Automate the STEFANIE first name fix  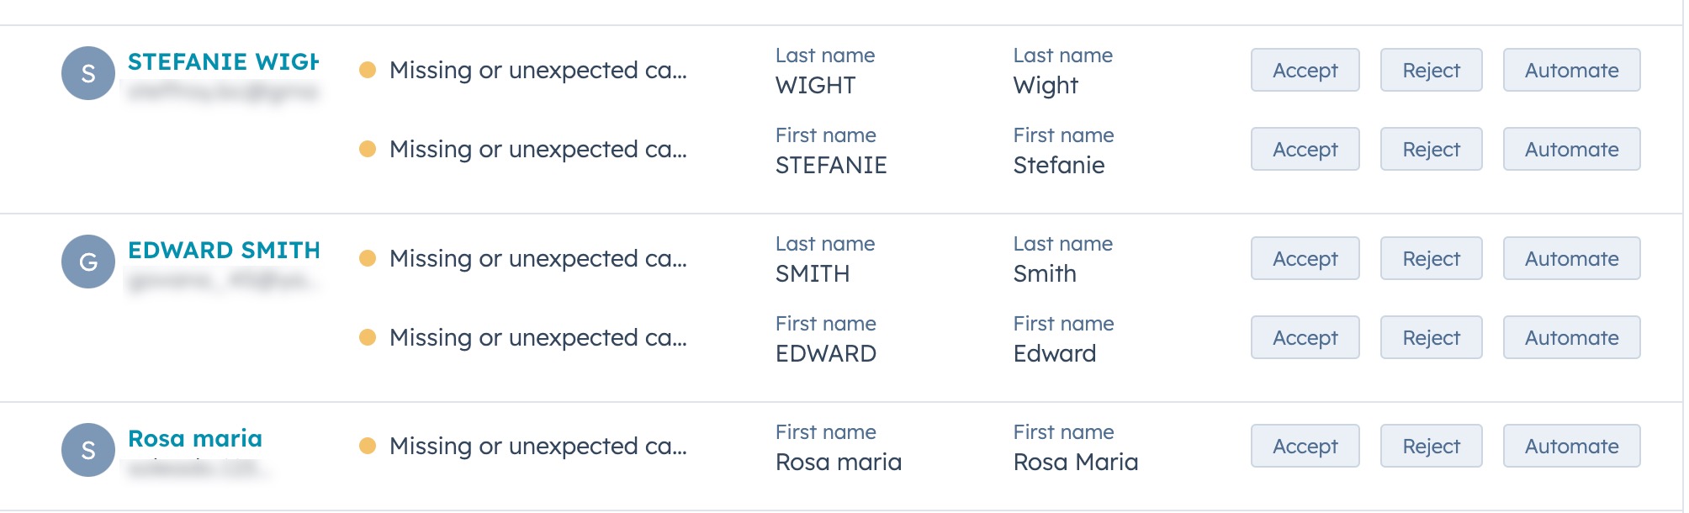[x=1571, y=149]
